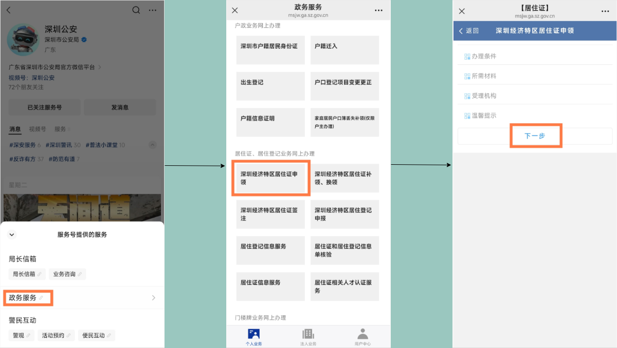Select 户籍迁入 service
The width and height of the screenshot is (617, 348).
pyautogui.click(x=344, y=50)
